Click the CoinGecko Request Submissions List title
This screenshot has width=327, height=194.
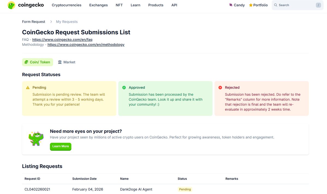[x=76, y=32]
